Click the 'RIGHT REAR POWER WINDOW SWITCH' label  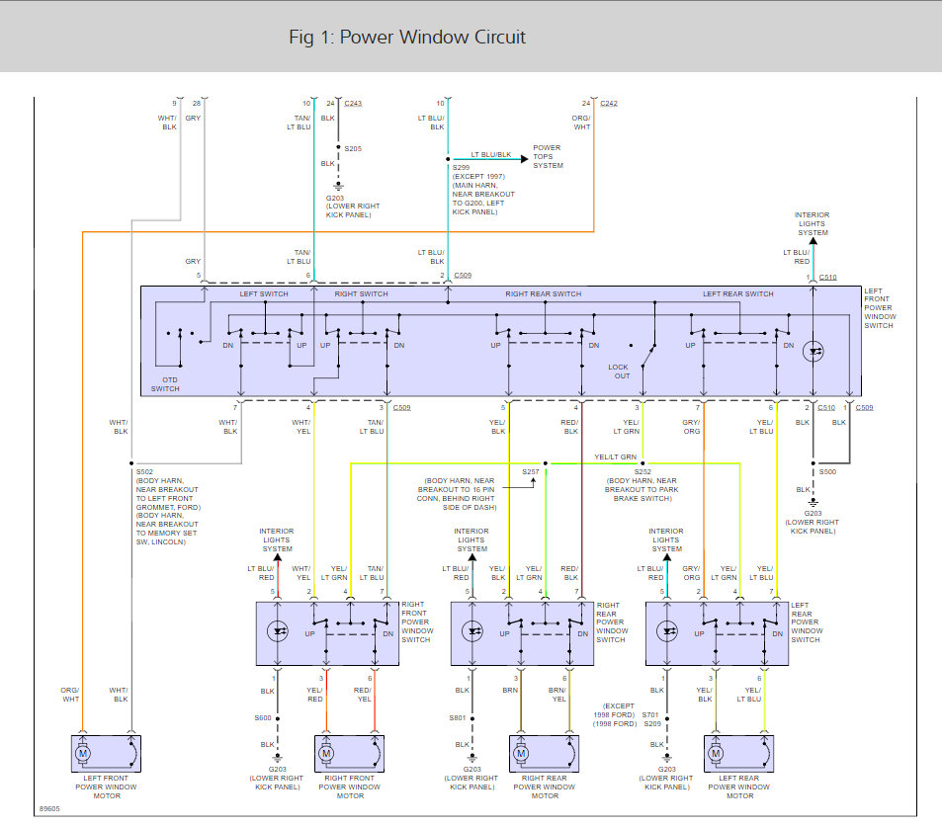click(612, 622)
